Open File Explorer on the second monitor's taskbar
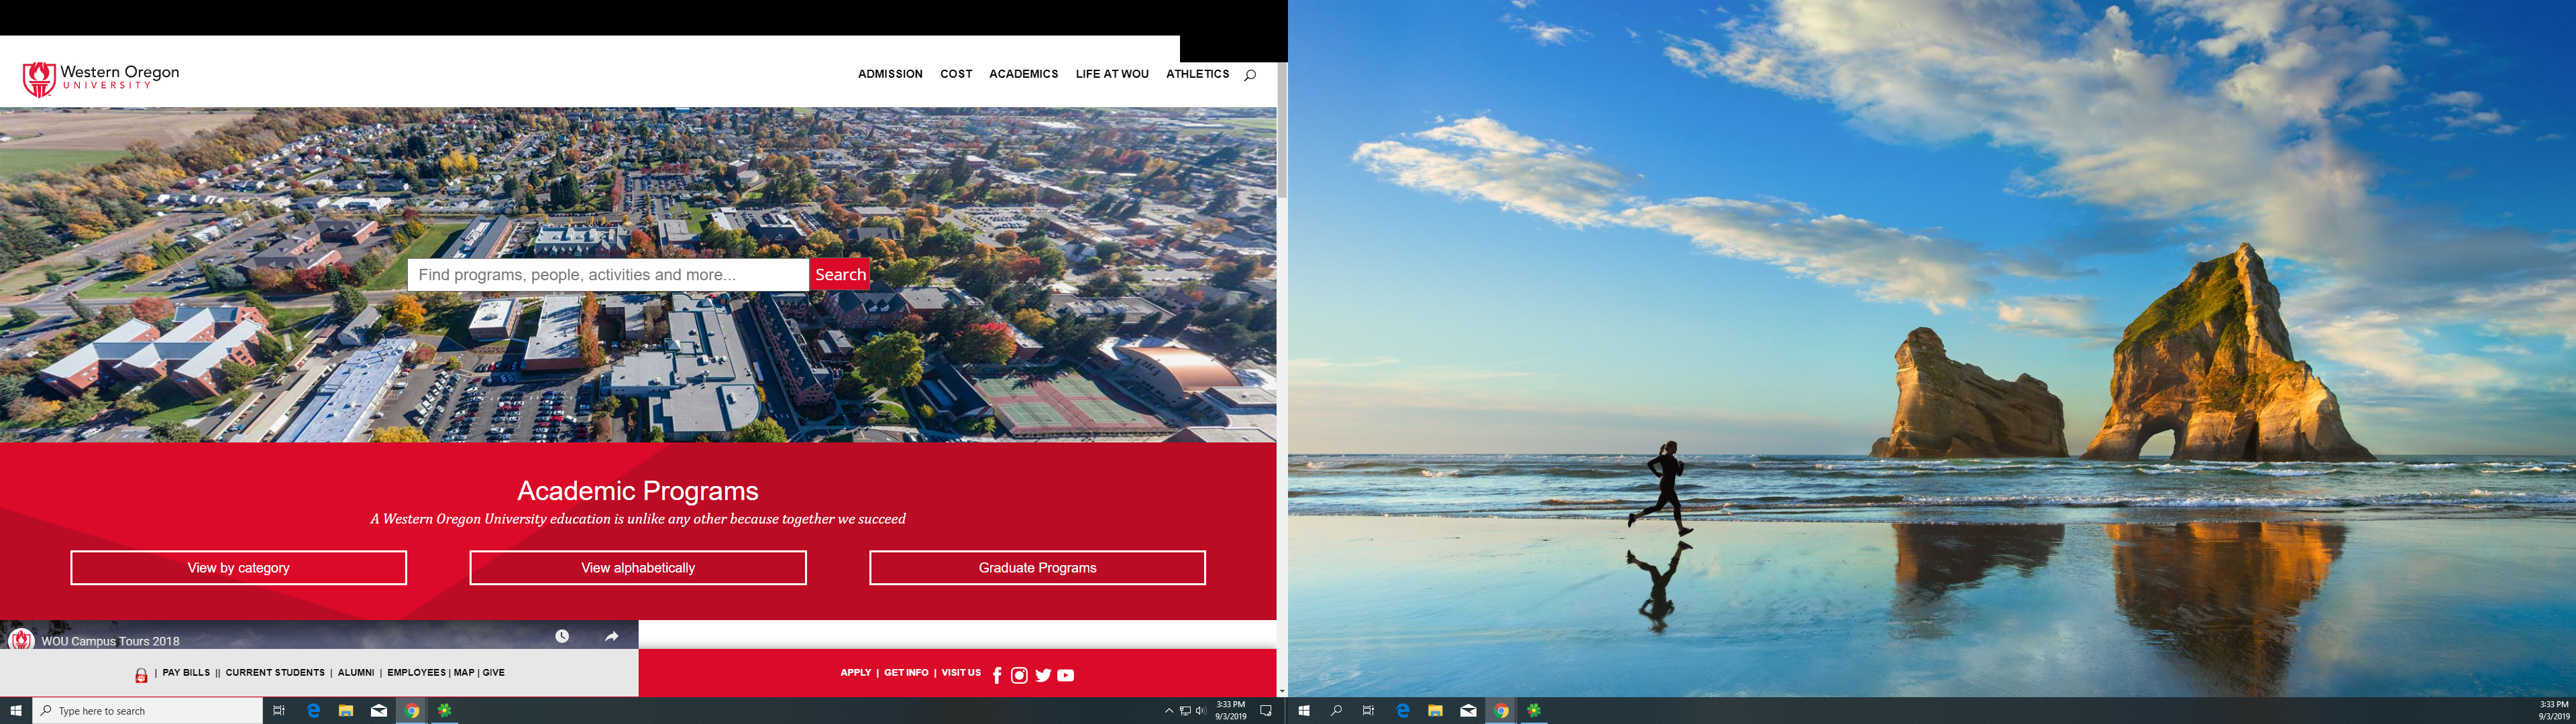This screenshot has width=2576, height=724. click(x=1435, y=711)
